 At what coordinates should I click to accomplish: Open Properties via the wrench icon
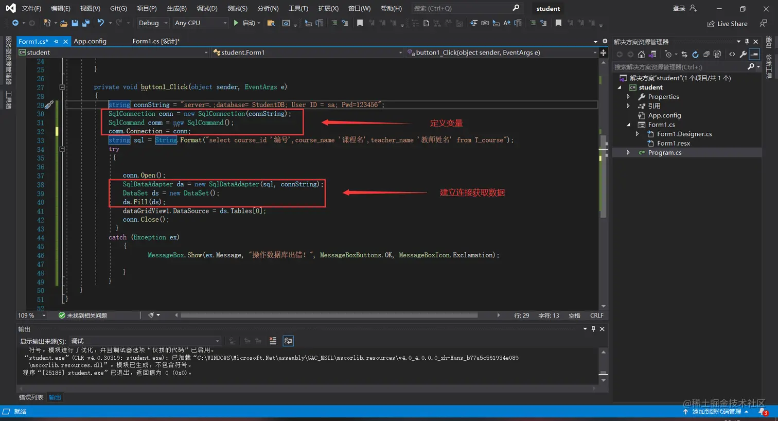743,55
